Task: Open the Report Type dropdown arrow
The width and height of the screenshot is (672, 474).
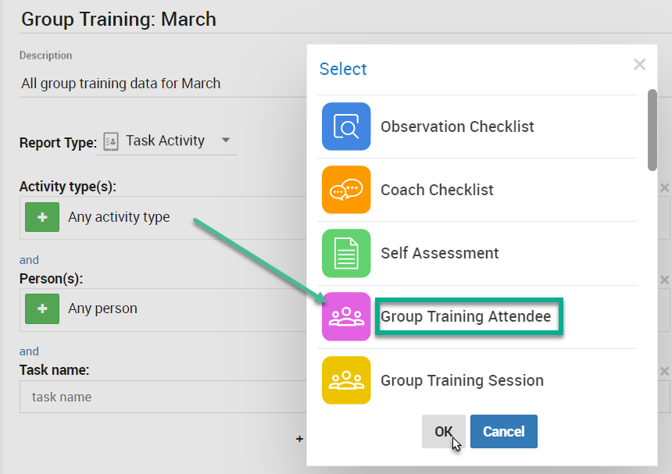Action: coord(226,140)
